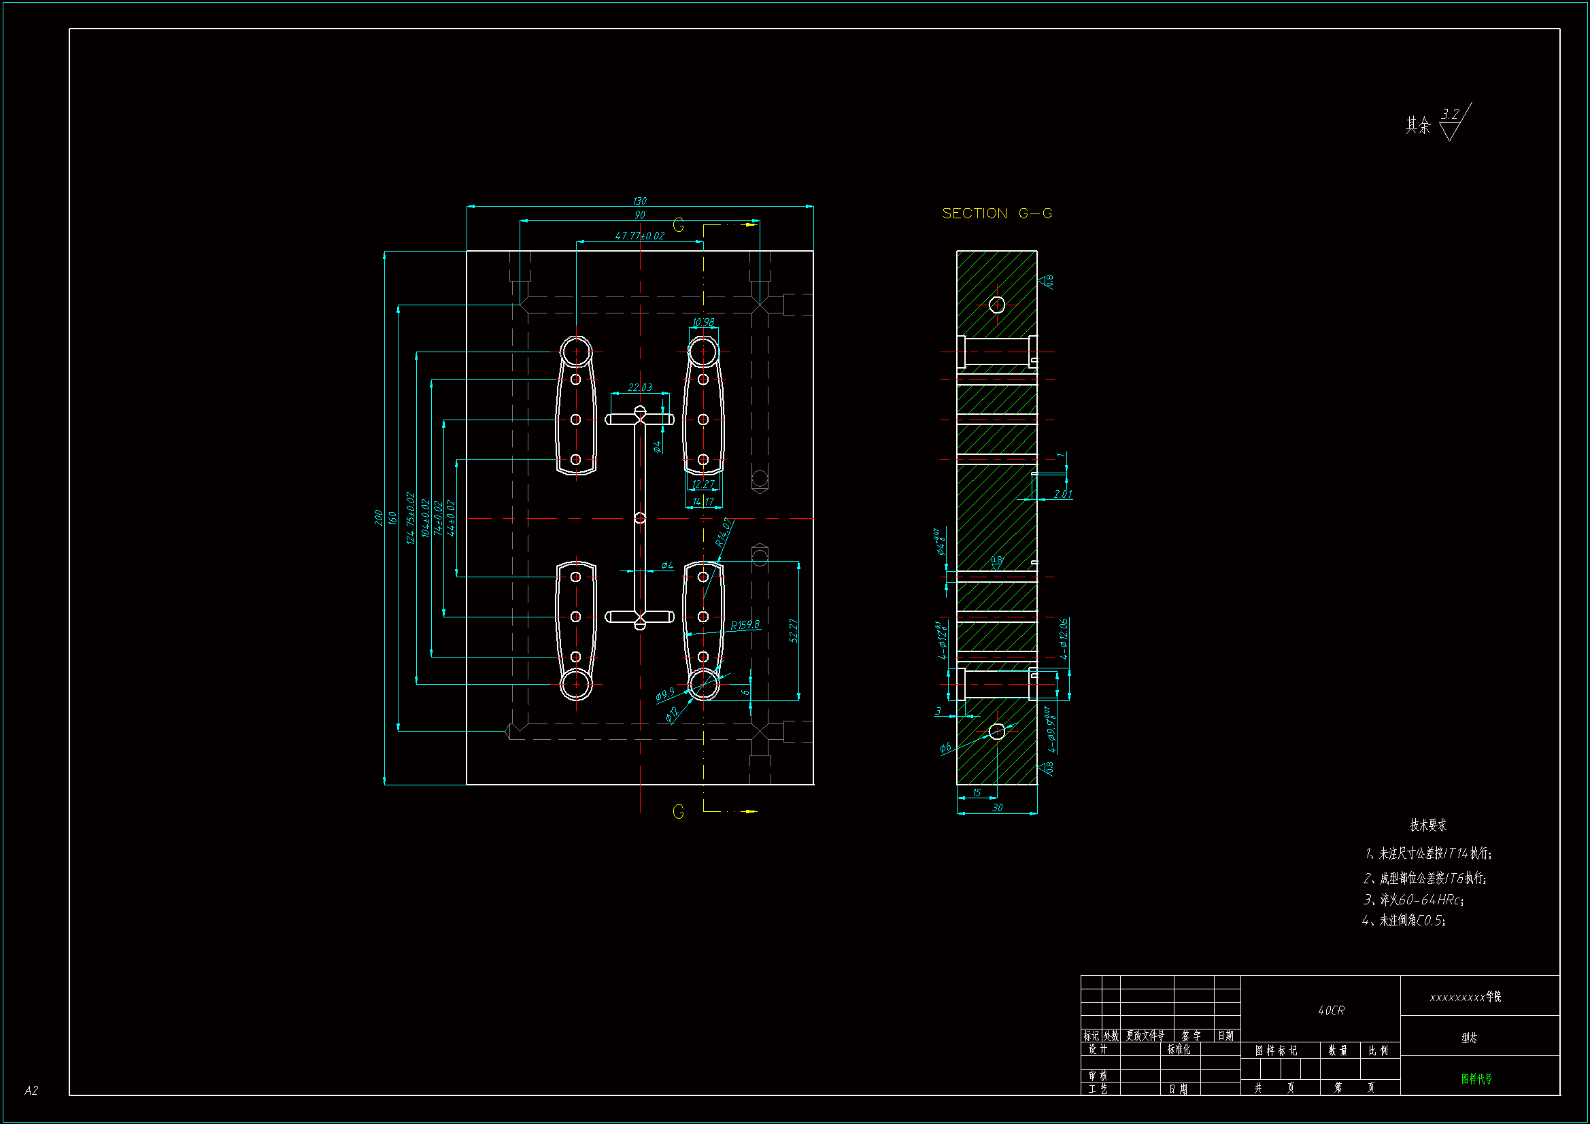The height and width of the screenshot is (1124, 1590).
Task: Click the 0.8 roughness symbol atop section view
Action: pos(1047,282)
